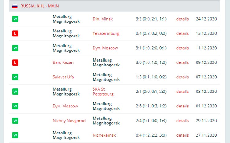Viewport: 230px width, 143px height.
Task: Click the W badge for the 11.12.2020 Dyn. Moscow game
Action: 15,48
